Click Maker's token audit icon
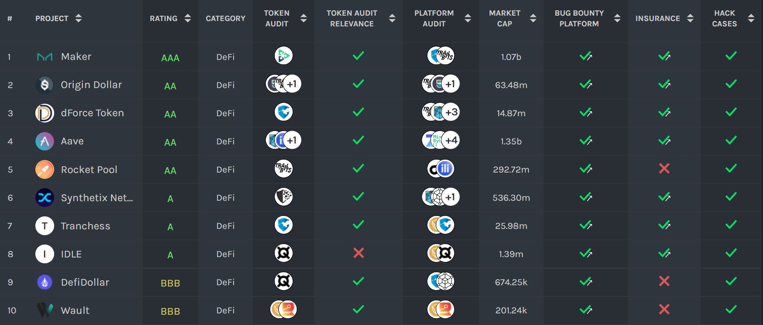 pos(283,56)
